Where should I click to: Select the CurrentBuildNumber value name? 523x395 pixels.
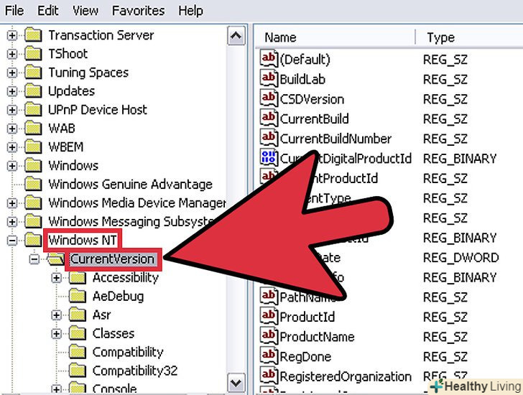[336, 139]
